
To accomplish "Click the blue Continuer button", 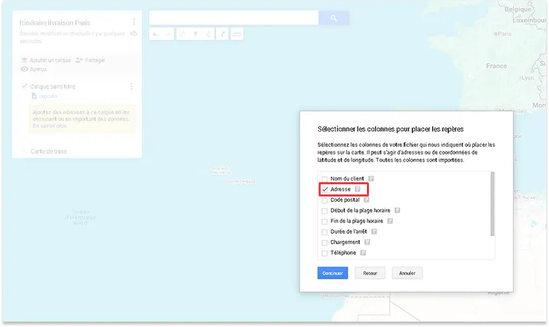I will coord(333,273).
